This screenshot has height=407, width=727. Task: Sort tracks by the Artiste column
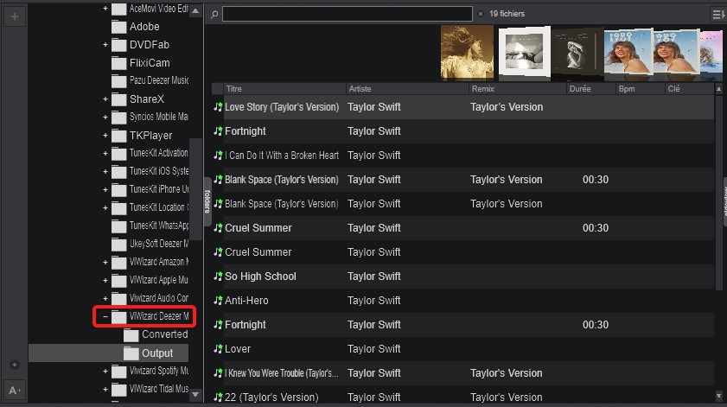point(407,88)
